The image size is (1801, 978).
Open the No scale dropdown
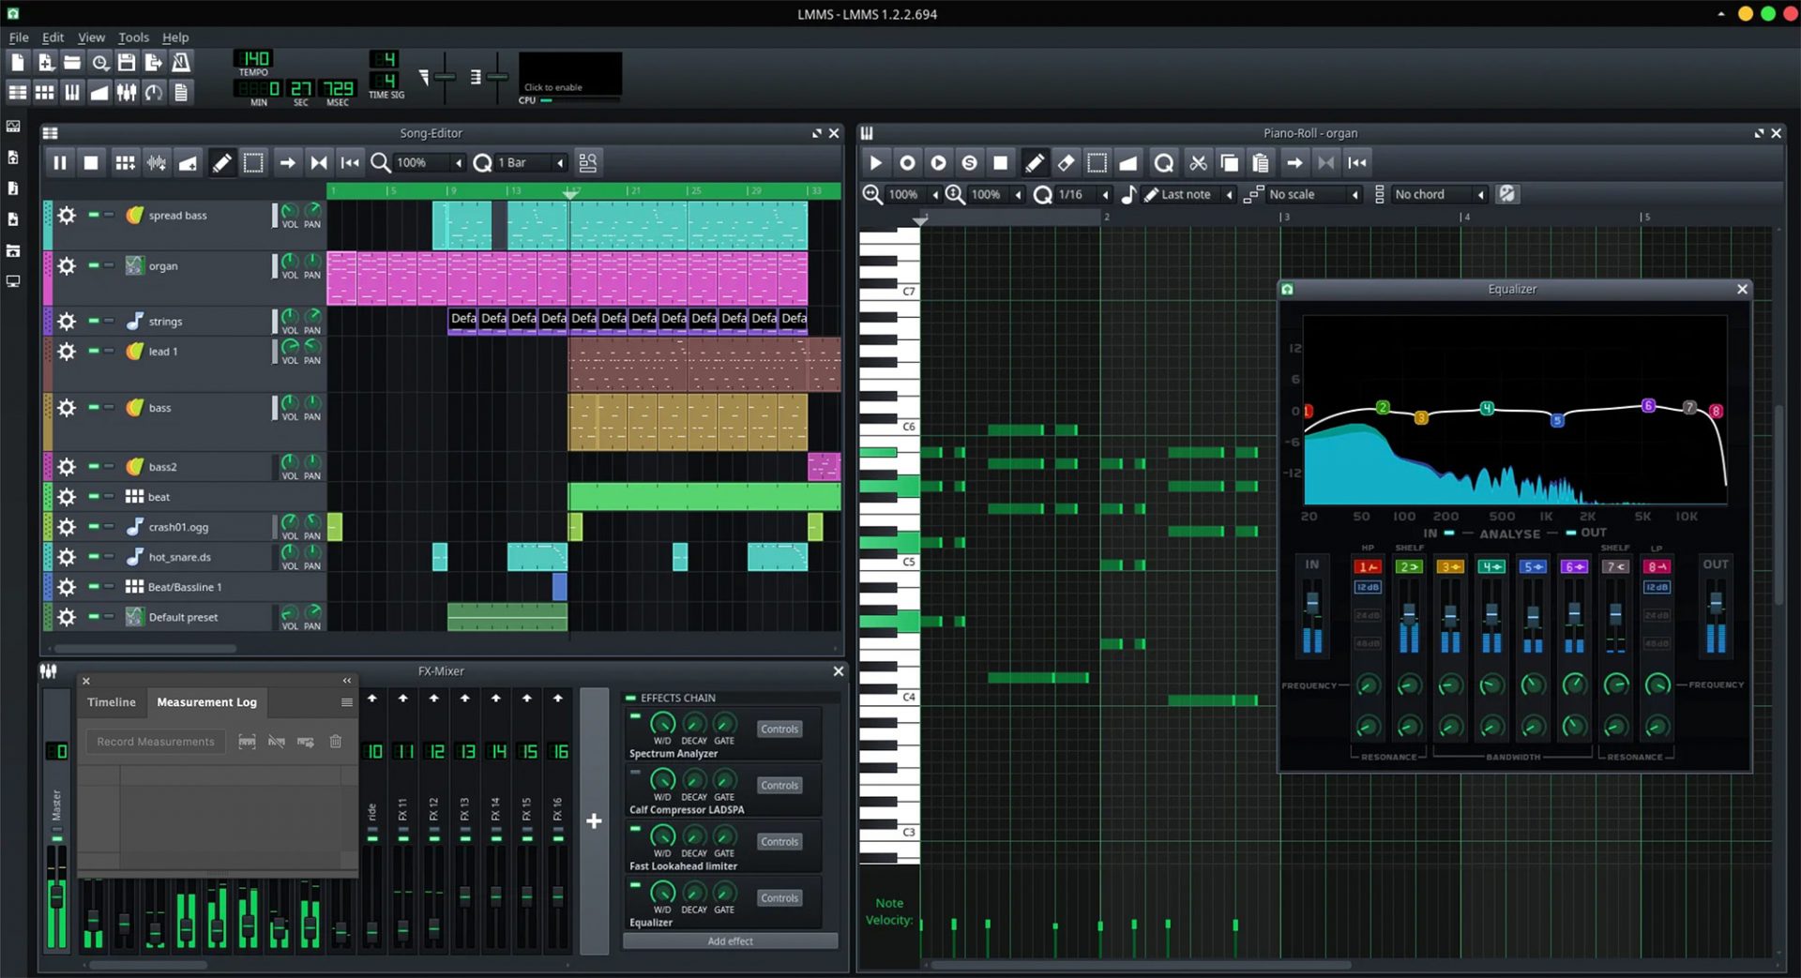pos(1313,194)
